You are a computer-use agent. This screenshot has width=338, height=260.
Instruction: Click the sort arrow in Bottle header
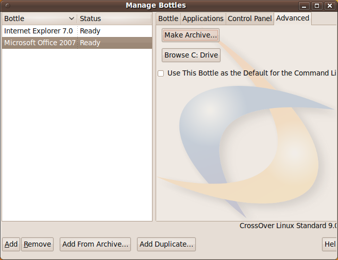coord(71,18)
